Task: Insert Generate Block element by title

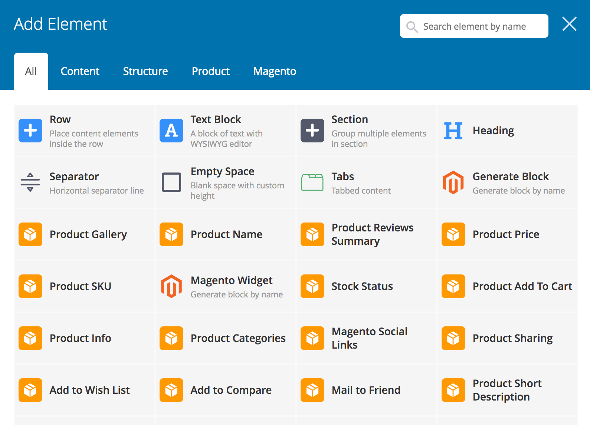Action: tap(511, 177)
